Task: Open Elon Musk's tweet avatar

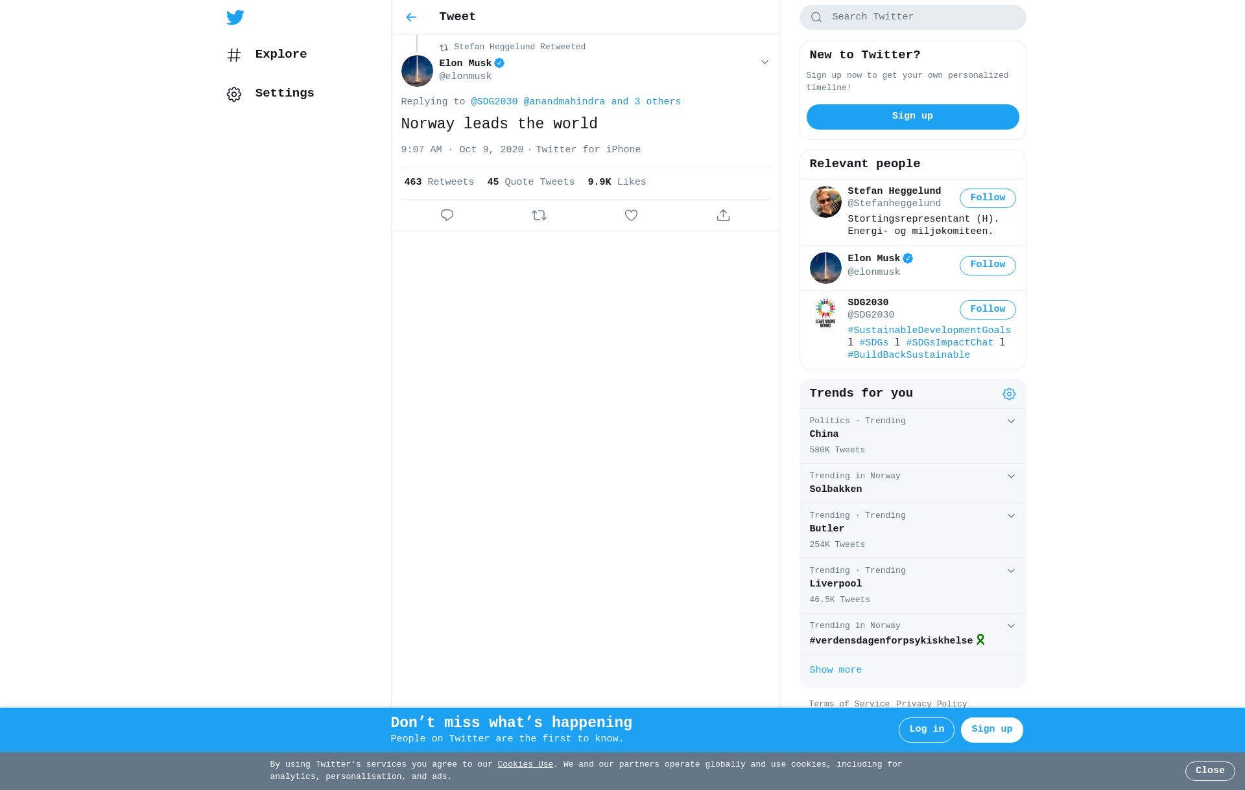Action: [x=417, y=71]
